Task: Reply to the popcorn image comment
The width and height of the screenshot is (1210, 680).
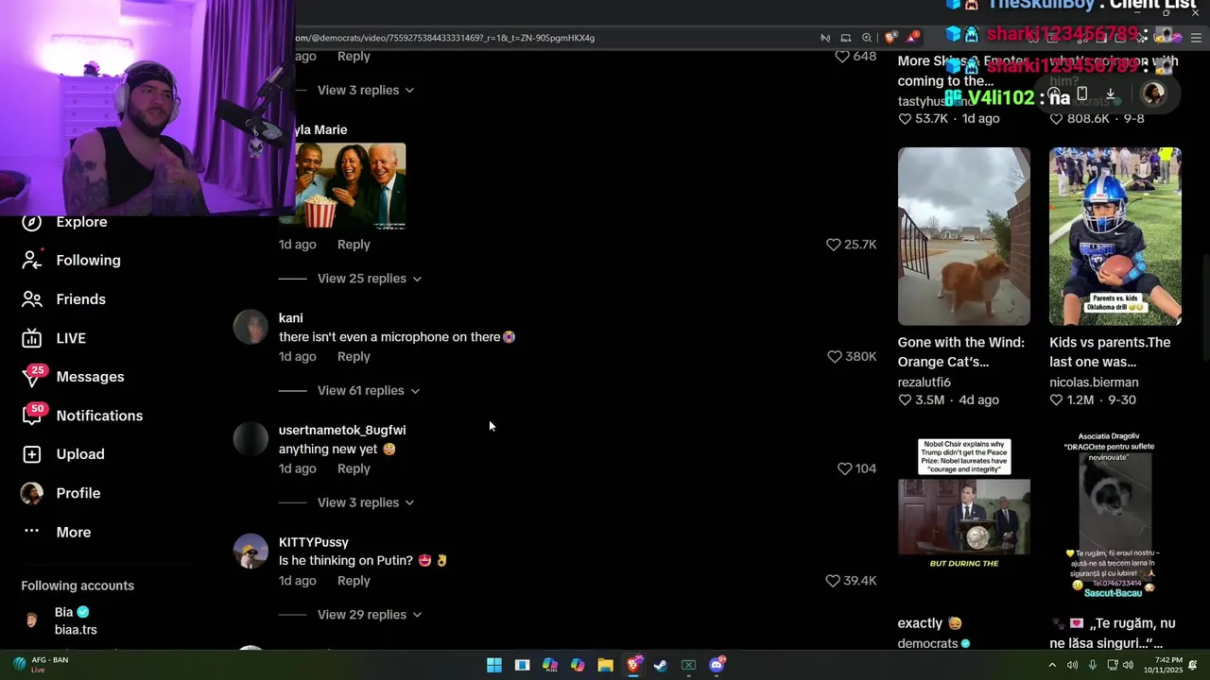Action: tap(354, 245)
